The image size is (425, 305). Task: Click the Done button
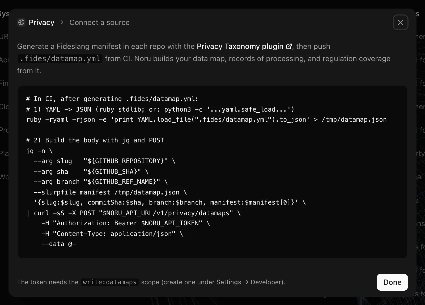click(x=392, y=282)
